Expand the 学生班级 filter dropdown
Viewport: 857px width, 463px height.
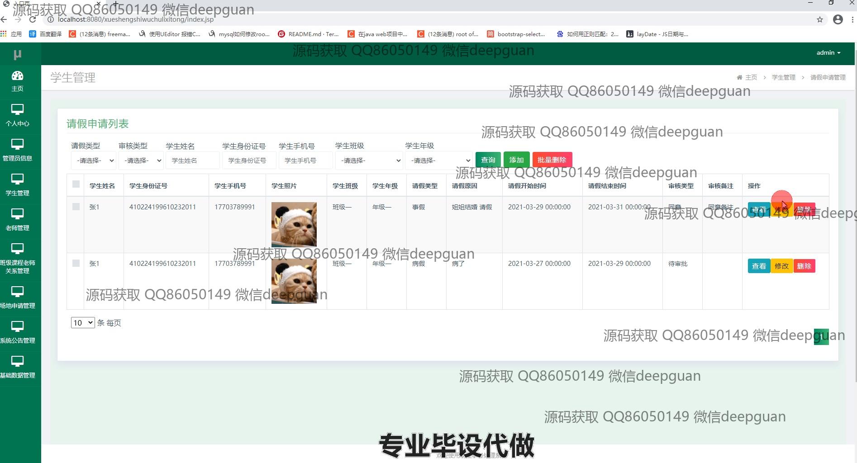[x=369, y=161]
